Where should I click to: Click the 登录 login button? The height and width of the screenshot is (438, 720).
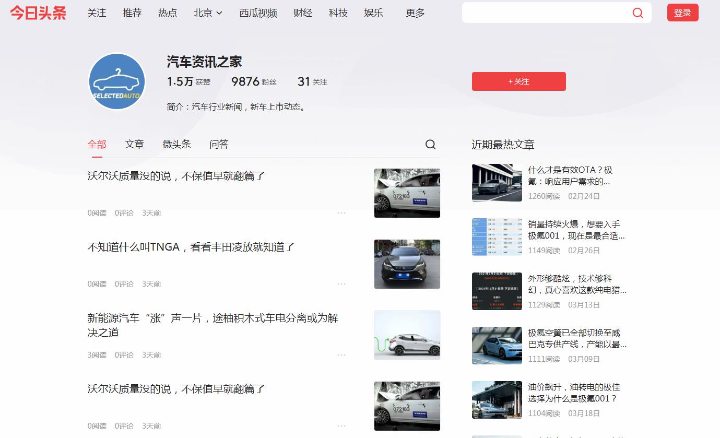point(683,13)
